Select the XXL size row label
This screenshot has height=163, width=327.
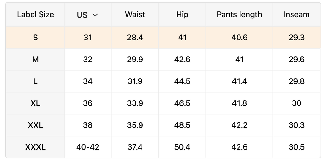[x=35, y=125]
